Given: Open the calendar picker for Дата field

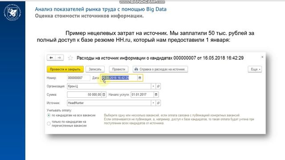Looking at the screenshot, I should (140, 78).
